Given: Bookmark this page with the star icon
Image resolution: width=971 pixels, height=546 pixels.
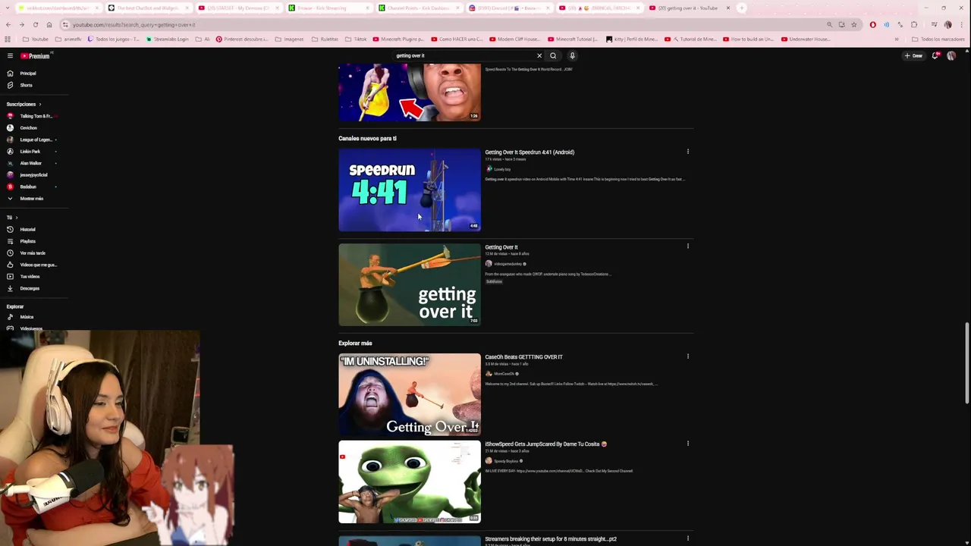Looking at the screenshot, I should click(853, 25).
